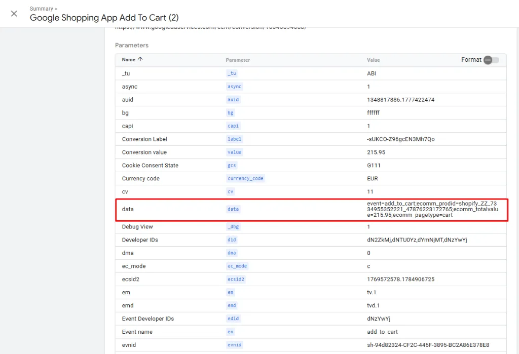The image size is (519, 354).
Task: Select the label parameter chip
Action: [x=234, y=139]
